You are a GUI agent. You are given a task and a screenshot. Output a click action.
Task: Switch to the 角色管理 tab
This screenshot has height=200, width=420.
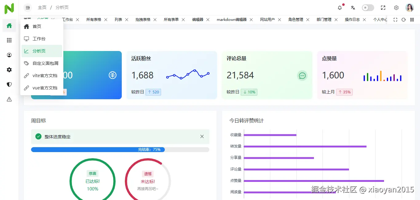296,20
